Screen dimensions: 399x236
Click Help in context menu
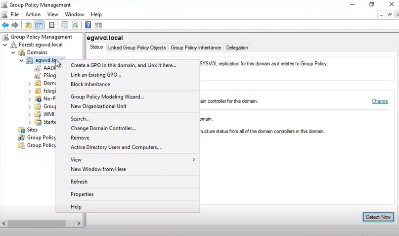point(128,207)
